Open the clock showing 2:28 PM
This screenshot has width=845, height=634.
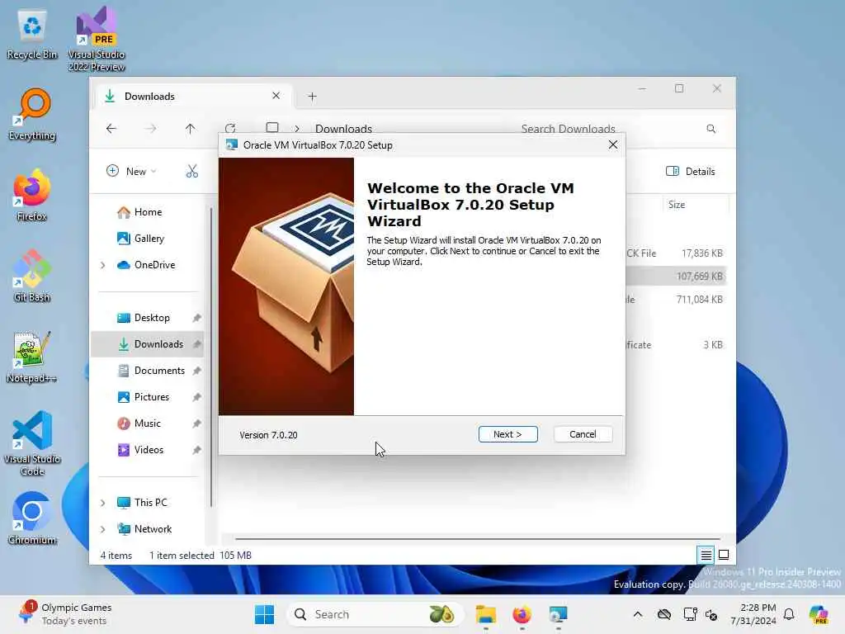tap(753, 614)
